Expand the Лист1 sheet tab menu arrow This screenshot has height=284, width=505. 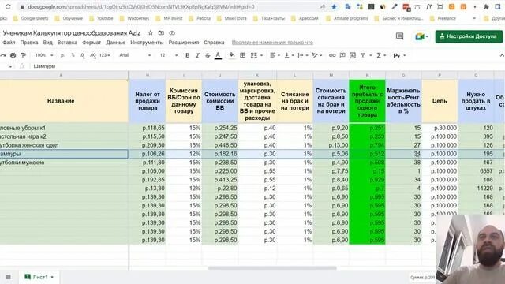pyautogui.click(x=52, y=277)
